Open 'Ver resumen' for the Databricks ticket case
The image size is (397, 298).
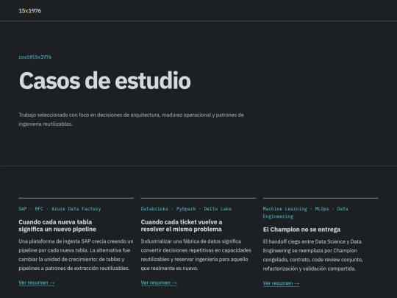[159, 283]
